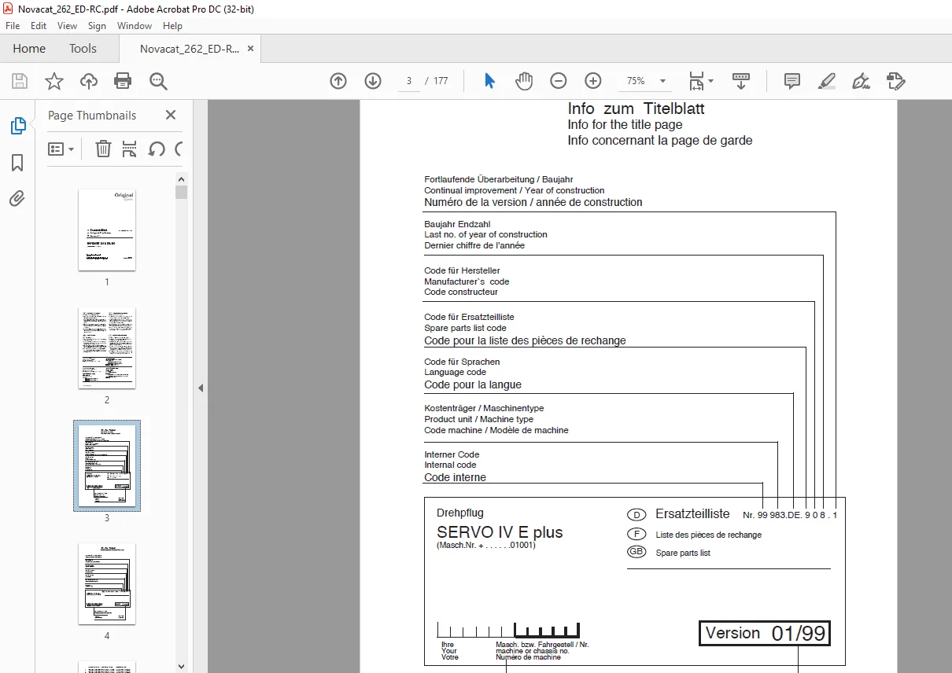The image size is (952, 673).
Task: Open the 75% zoom level dropdown
Action: pos(645,81)
